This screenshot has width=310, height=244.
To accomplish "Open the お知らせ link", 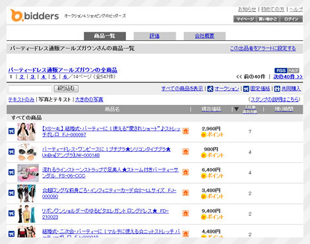I will (247, 9).
